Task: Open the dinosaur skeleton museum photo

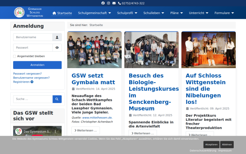Action: coord(151,50)
